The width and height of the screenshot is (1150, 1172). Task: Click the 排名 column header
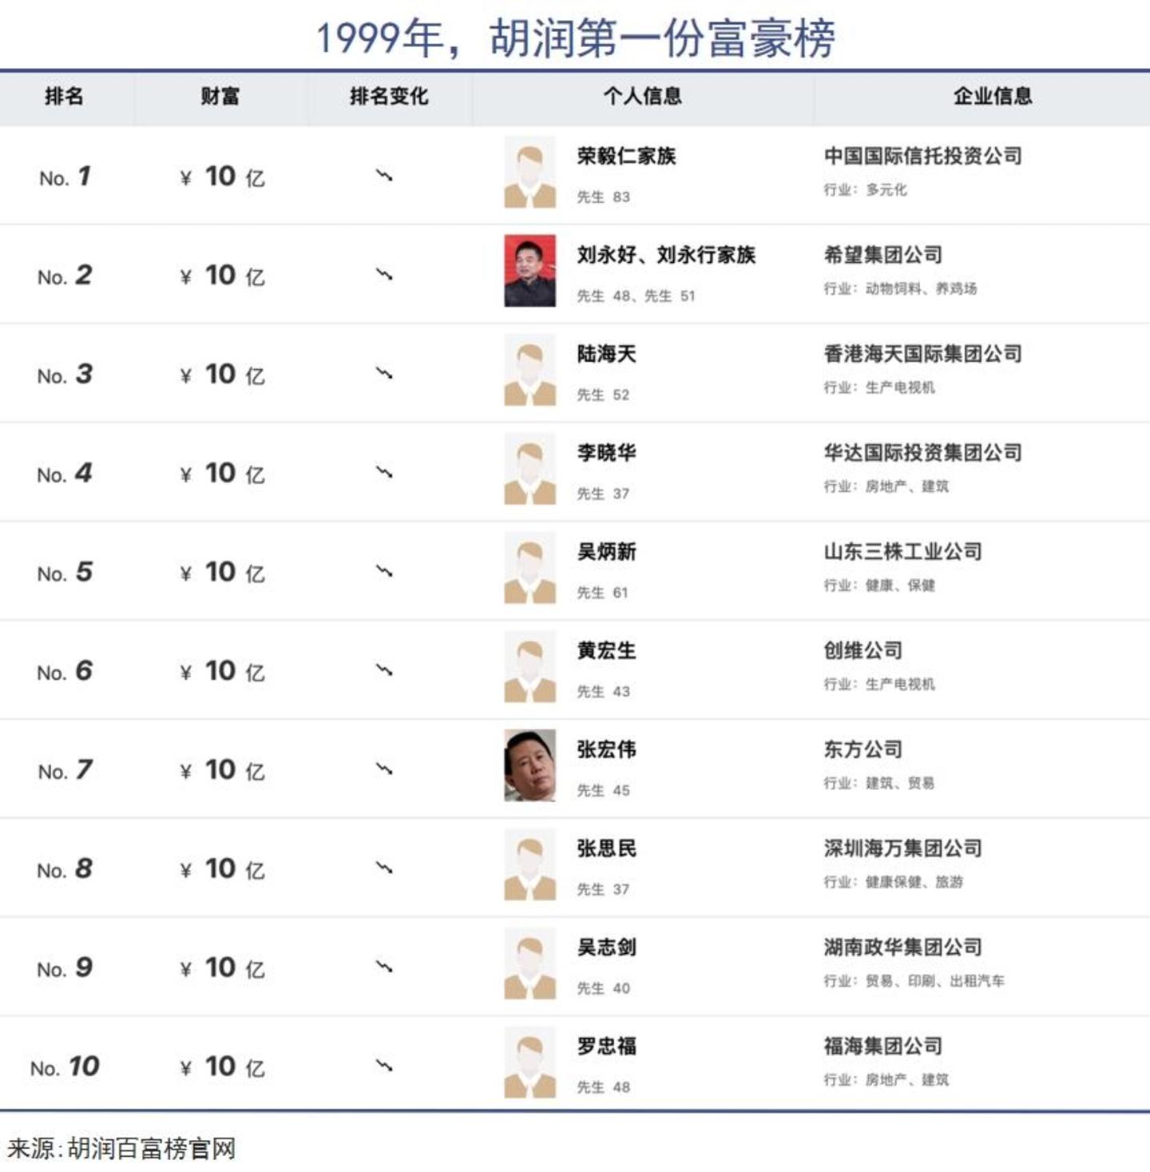coord(64,97)
